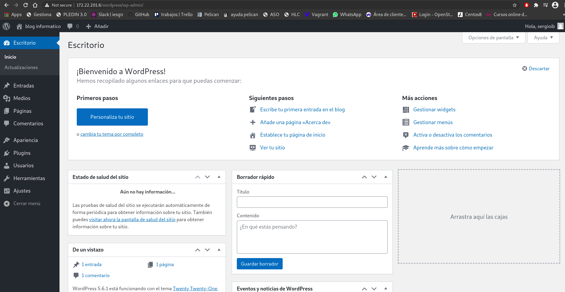This screenshot has height=292, width=565.
Task: Click the WordPress logo in admin bar
Action: 7,26
